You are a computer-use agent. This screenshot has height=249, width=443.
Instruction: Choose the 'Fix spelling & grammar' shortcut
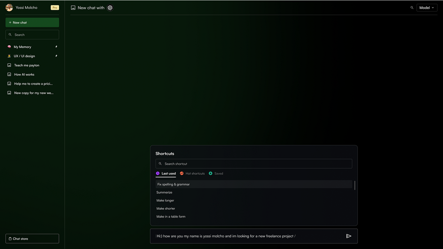173,184
